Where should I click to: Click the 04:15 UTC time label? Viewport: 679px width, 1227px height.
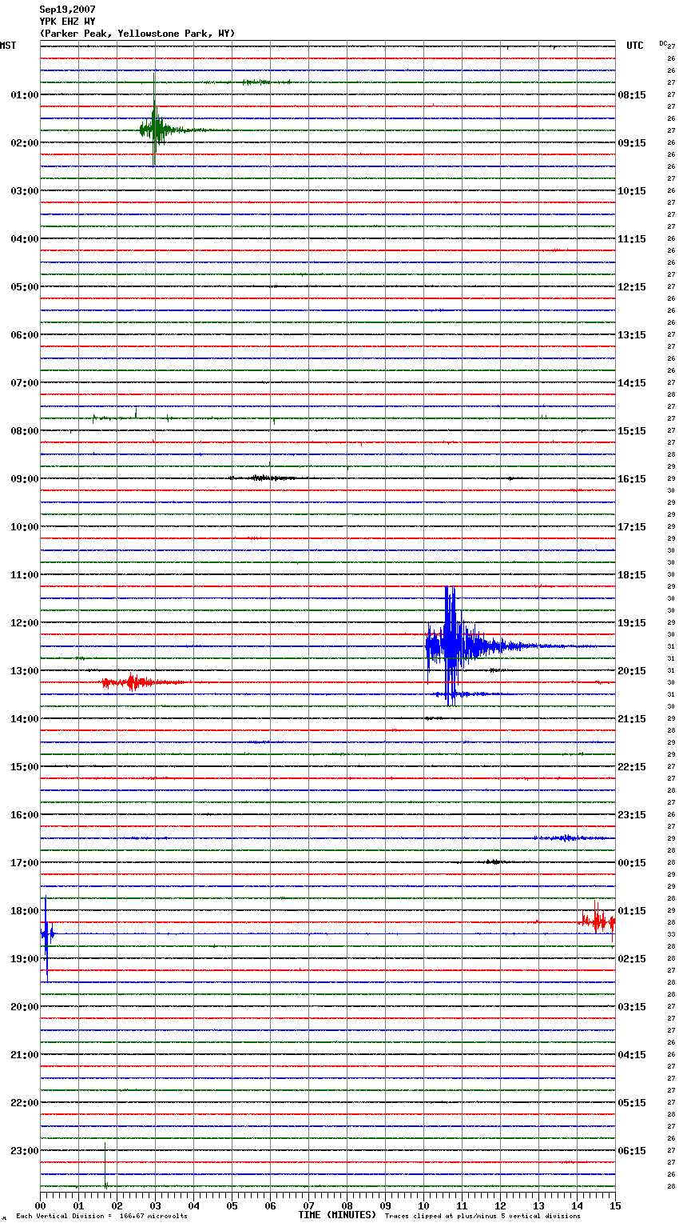(632, 1055)
